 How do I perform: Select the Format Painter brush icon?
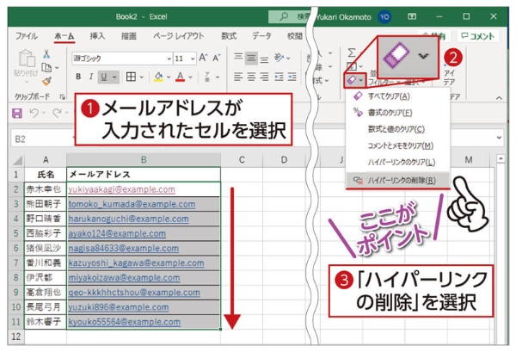tap(46, 81)
